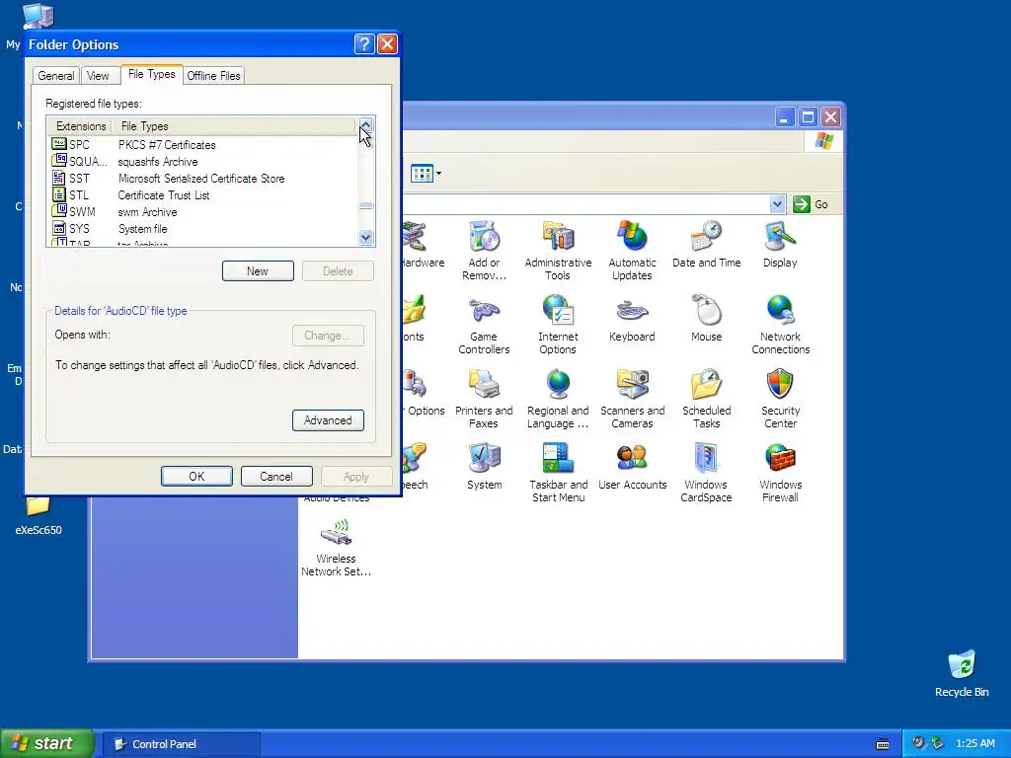Click the New file type button
Viewport: 1011px width, 758px height.
coord(258,270)
